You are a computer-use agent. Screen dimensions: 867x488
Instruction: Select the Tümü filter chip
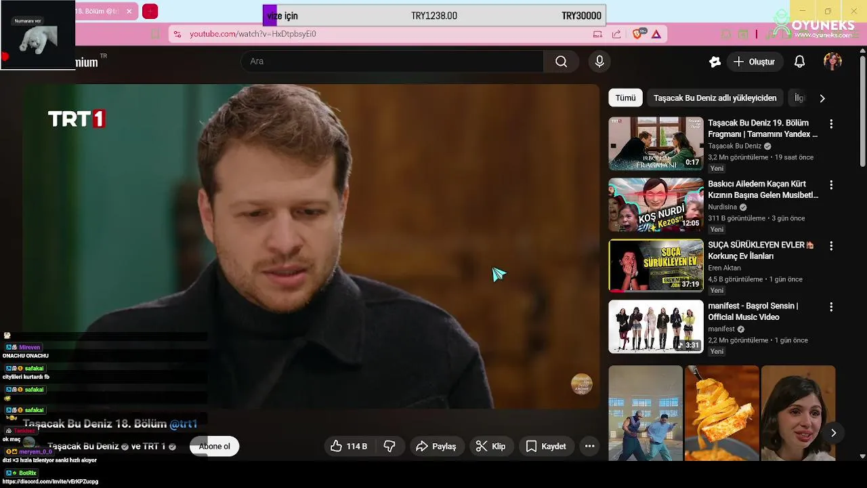[625, 98]
